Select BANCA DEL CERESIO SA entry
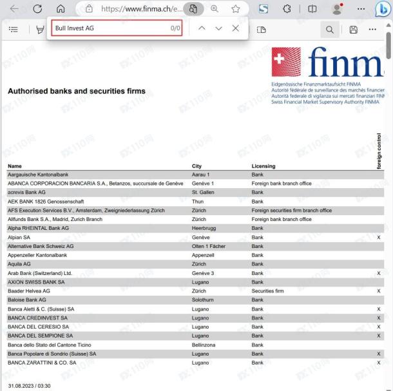This screenshot has height=391, width=393. tap(38, 327)
